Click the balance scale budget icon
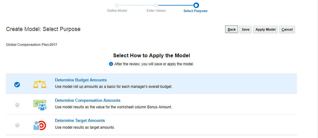Screen dimensions: 318x138 click(x=39, y=84)
